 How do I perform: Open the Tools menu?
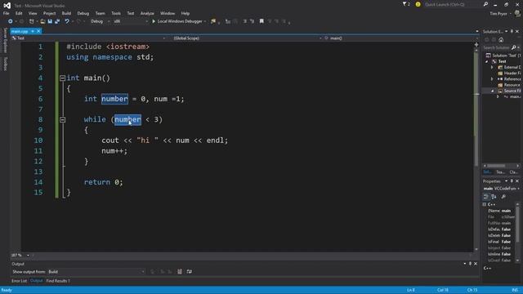click(116, 13)
